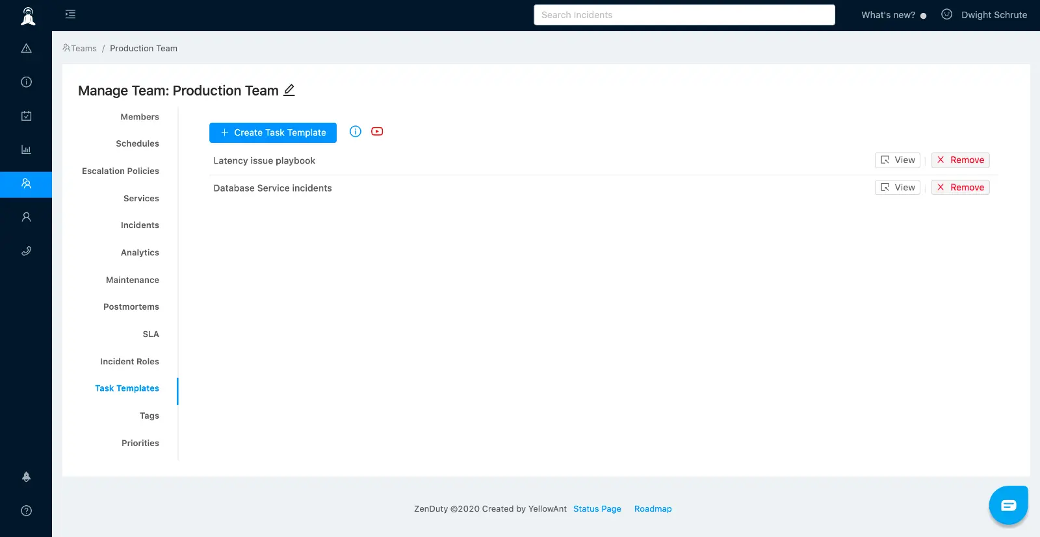Open Dwight Schrute user menu
Viewport: 1040px width, 537px height.
pyautogui.click(x=994, y=15)
